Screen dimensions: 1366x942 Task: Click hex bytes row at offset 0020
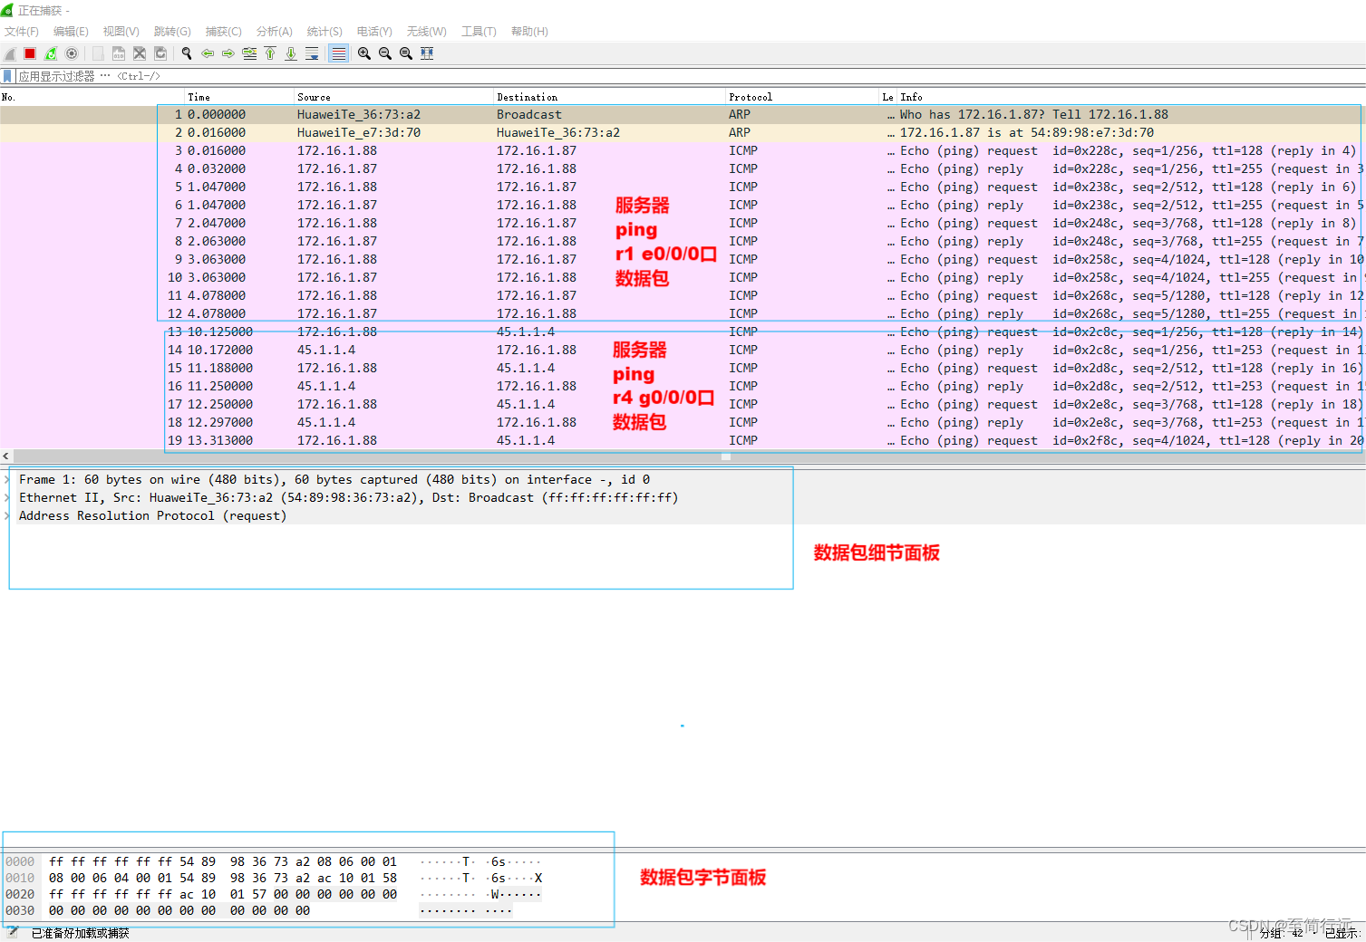pos(223,894)
